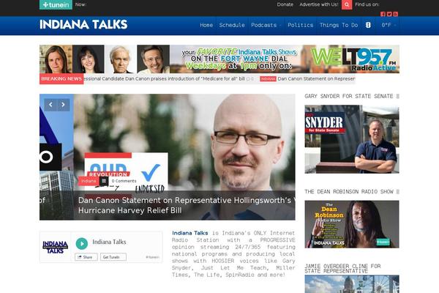Click the post-type icon beside Indiana tag
The height and width of the screenshot is (293, 439).
point(104,181)
